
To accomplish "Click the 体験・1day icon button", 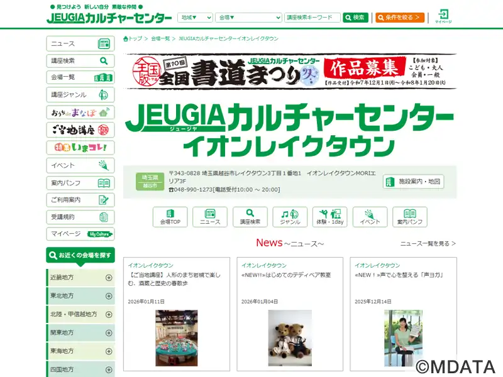I will (329, 217).
